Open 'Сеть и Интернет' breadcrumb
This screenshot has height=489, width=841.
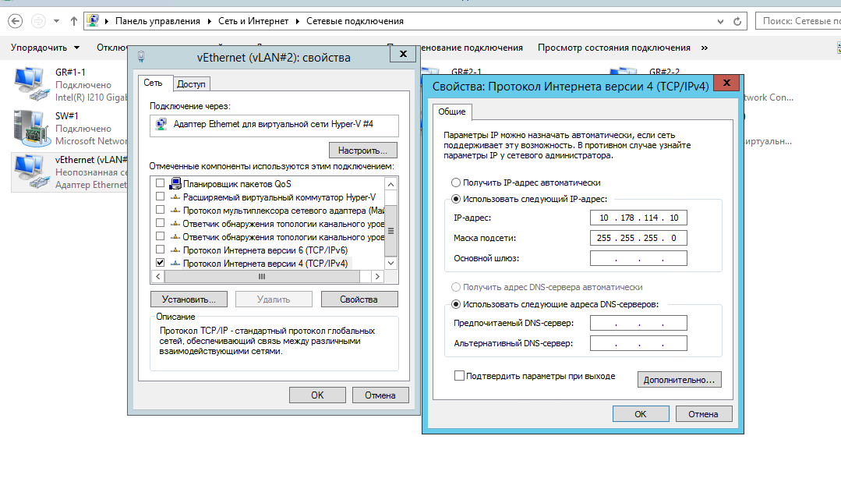pos(253,21)
